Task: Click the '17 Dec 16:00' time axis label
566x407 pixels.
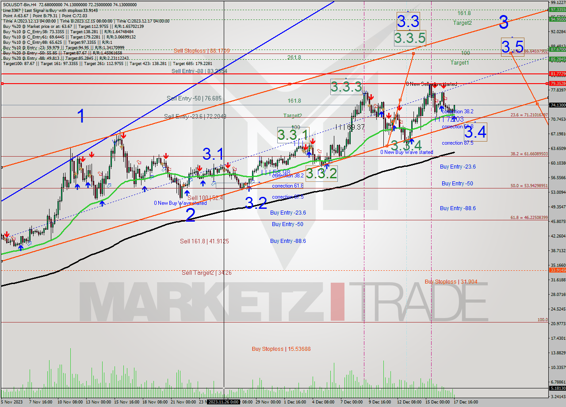Action: 465,402
